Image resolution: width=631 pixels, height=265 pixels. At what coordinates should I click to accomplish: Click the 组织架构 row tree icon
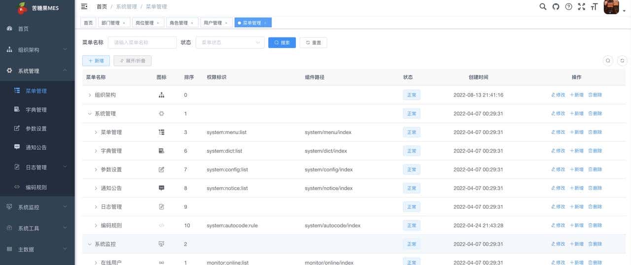pos(161,95)
